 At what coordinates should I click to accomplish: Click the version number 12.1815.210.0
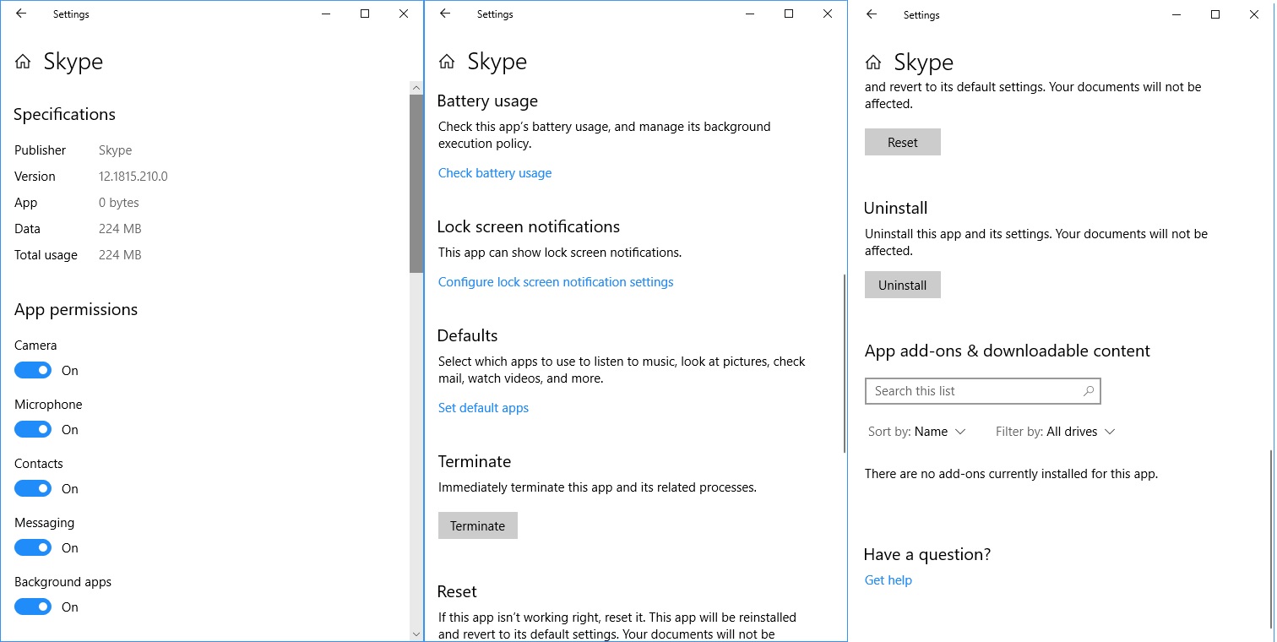[133, 177]
